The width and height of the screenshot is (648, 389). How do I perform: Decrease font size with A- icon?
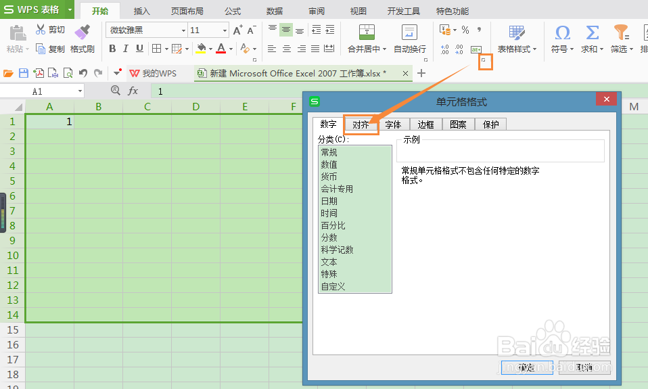[251, 30]
